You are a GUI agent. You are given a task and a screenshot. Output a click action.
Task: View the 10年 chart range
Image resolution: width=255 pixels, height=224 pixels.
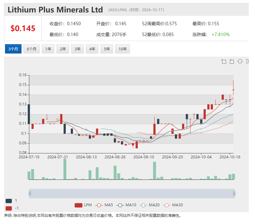click(x=123, y=49)
